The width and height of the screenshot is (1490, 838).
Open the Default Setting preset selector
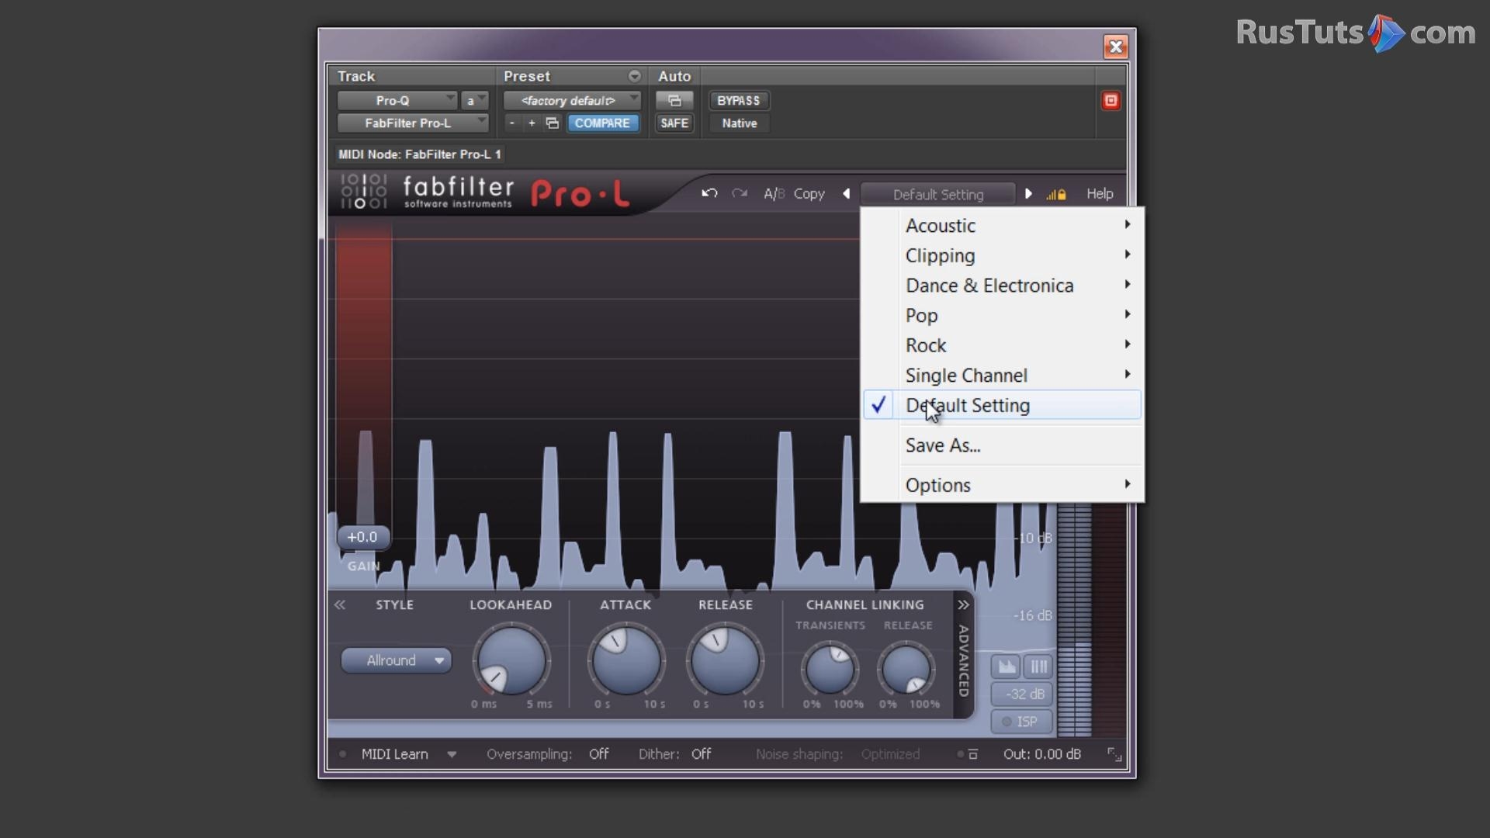pyautogui.click(x=938, y=194)
